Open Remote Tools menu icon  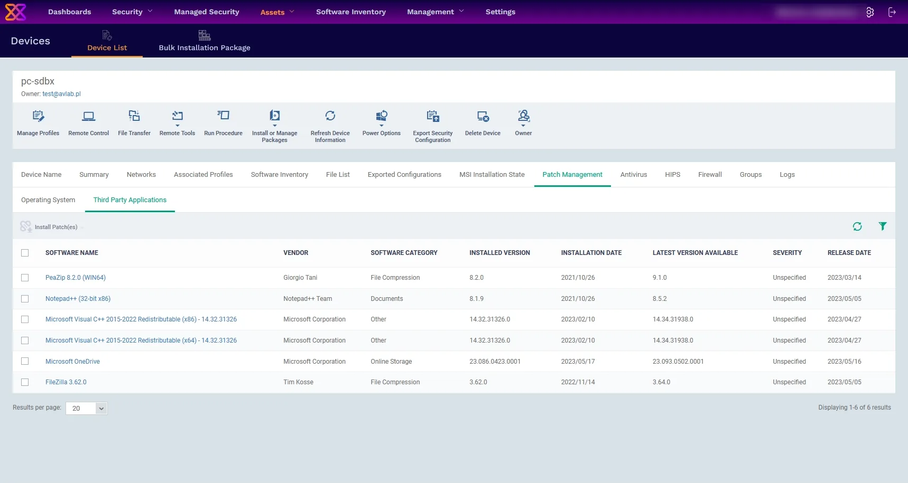point(178,116)
